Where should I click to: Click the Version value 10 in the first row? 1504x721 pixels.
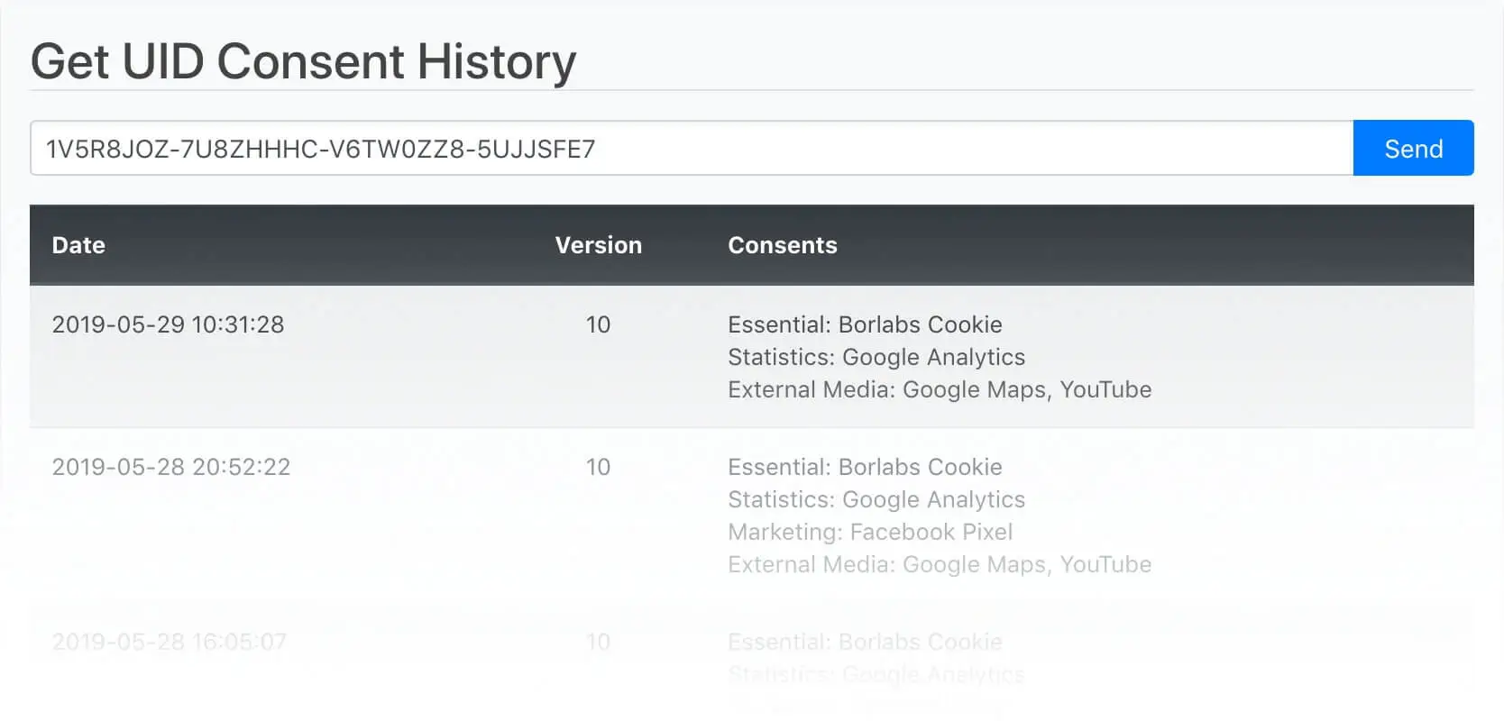click(x=598, y=324)
